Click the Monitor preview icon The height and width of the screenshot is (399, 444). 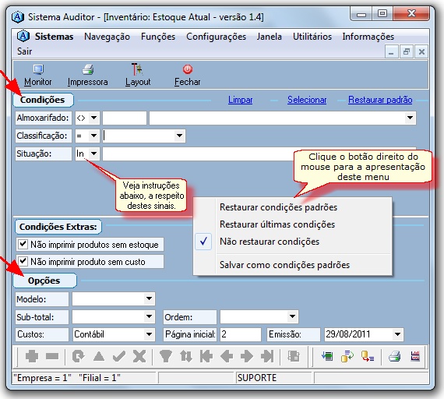38,69
